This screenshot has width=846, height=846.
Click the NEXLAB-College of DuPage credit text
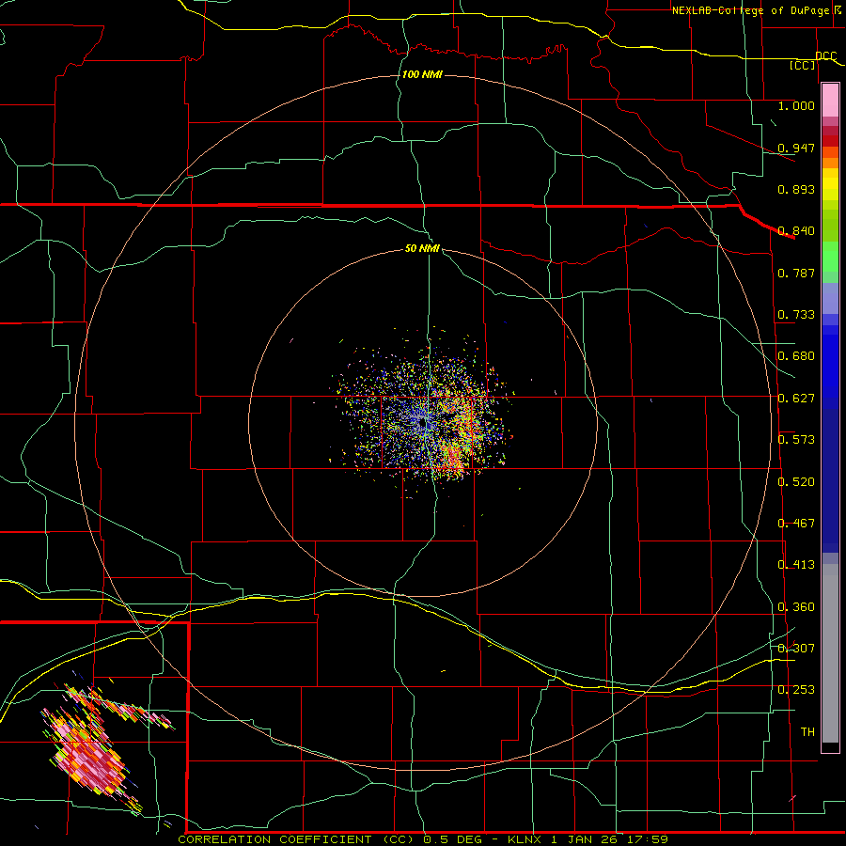pos(756,10)
